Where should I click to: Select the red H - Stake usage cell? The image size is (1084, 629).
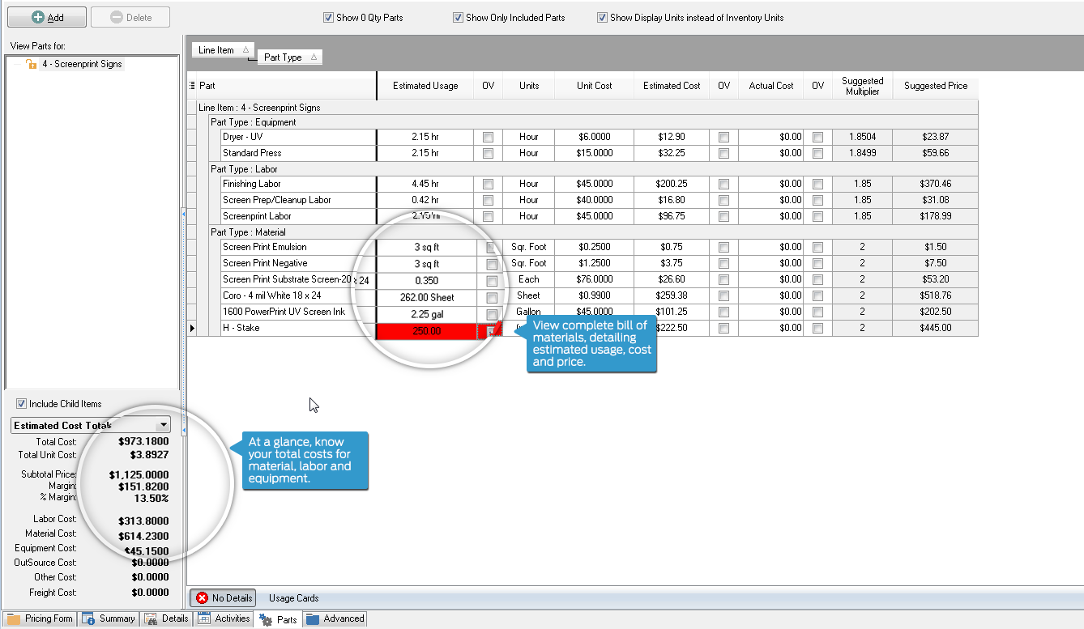(x=425, y=330)
